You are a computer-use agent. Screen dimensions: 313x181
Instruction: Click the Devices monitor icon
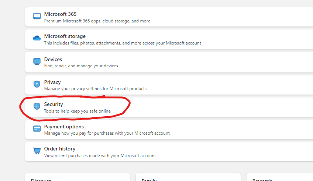click(x=37, y=61)
